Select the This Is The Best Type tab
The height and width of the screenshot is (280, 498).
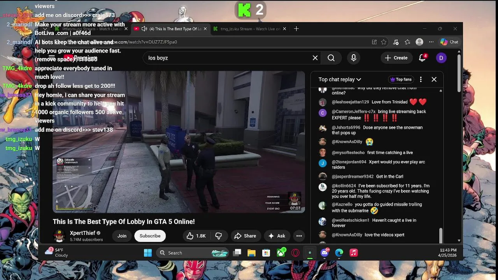pyautogui.click(x=170, y=29)
